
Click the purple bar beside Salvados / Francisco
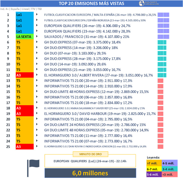point(164,37)
